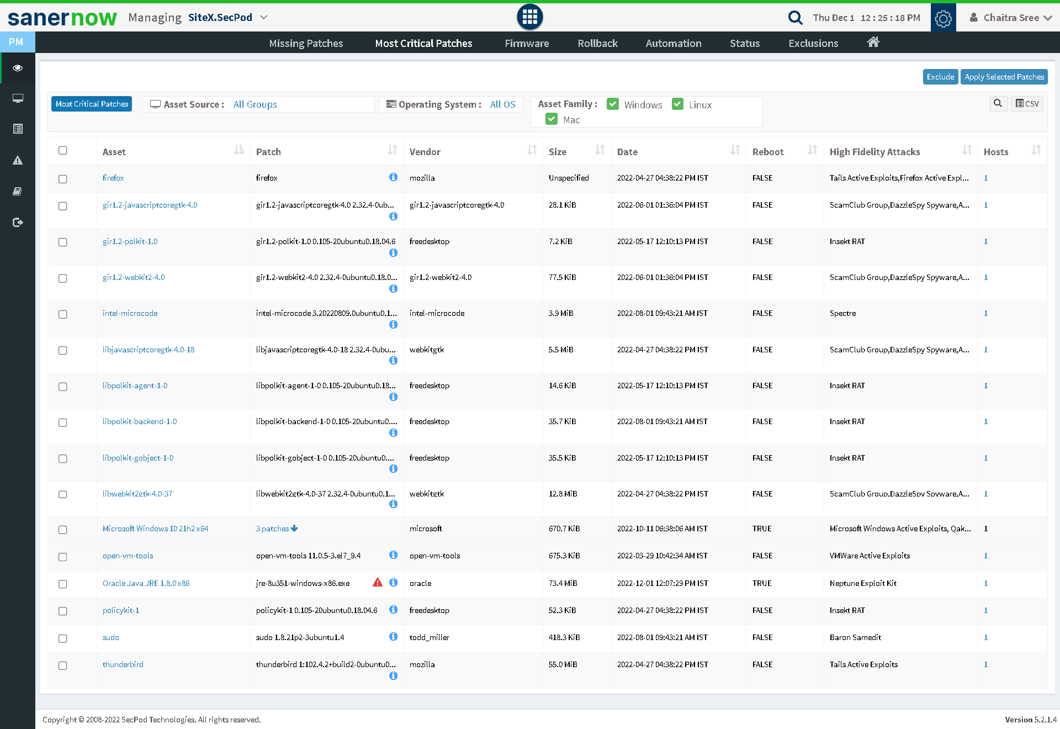Sort table by Hosts column
This screenshot has width=1060, height=729.
point(1036,150)
